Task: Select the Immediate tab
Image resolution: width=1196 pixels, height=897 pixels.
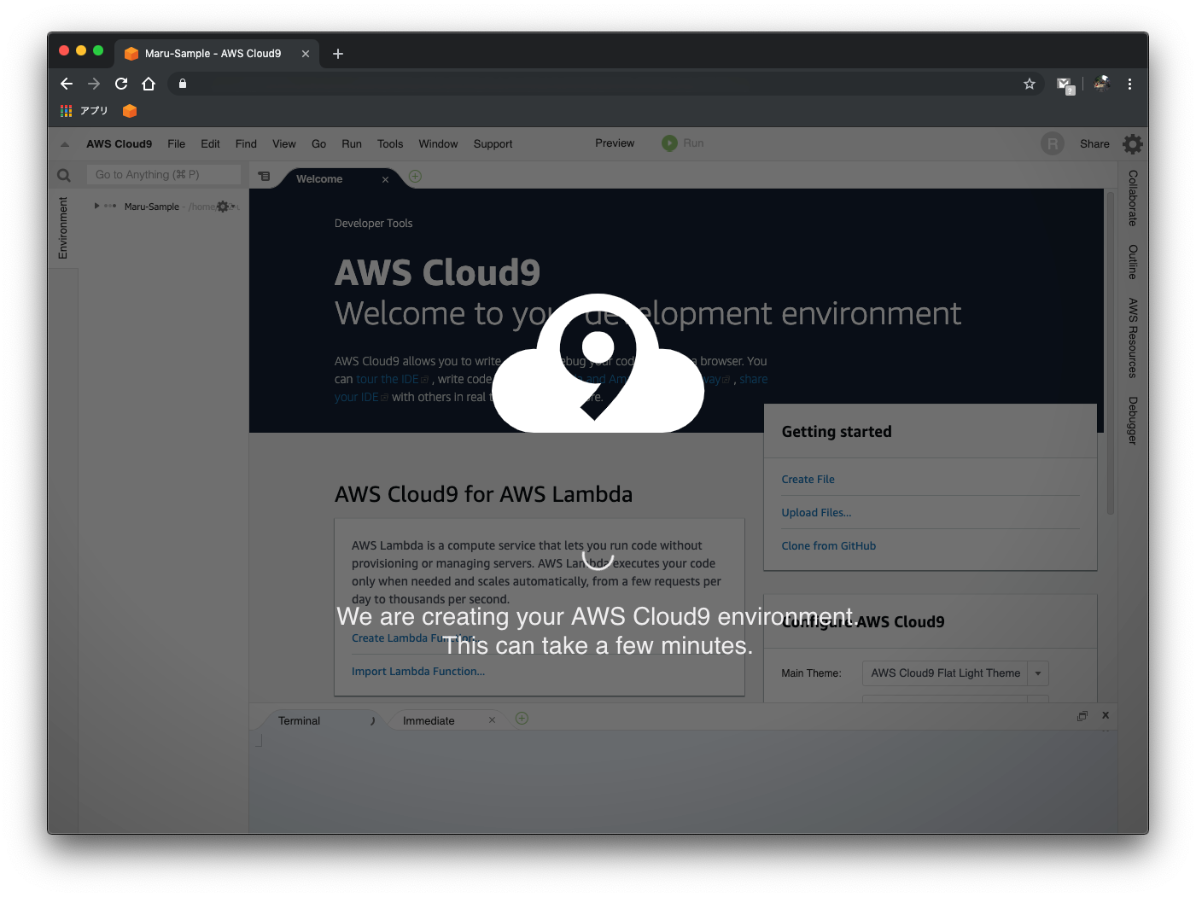Action: coord(429,721)
